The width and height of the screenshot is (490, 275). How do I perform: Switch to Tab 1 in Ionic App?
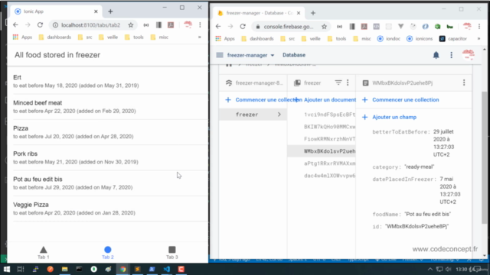click(x=44, y=253)
